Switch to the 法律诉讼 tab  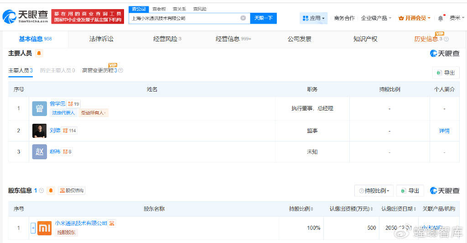101,39
